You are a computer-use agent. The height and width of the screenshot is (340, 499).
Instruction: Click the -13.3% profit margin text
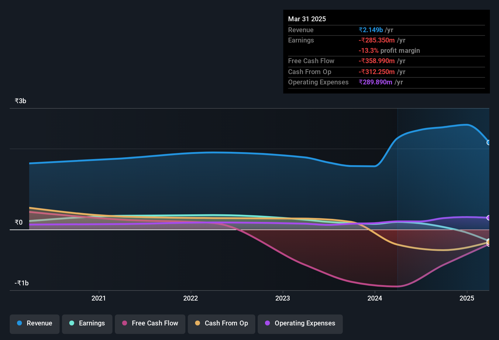click(x=389, y=50)
